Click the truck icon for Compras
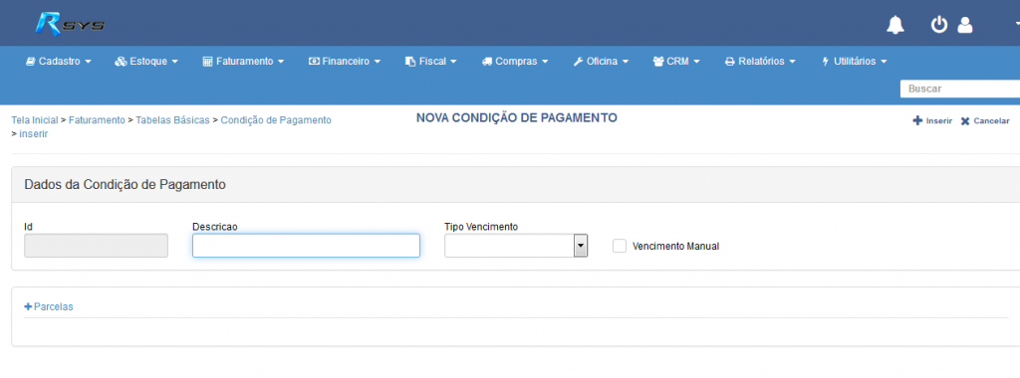Image resolution: width=1020 pixels, height=378 pixels. (x=486, y=62)
